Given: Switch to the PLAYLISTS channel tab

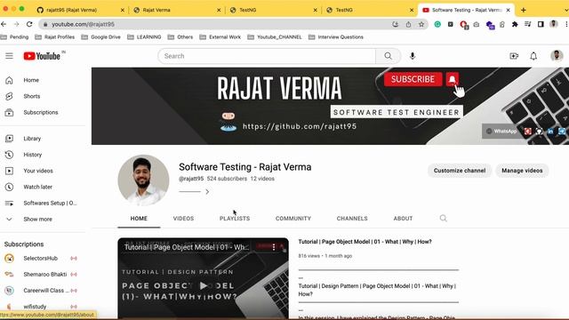Looking at the screenshot, I should [x=235, y=219].
